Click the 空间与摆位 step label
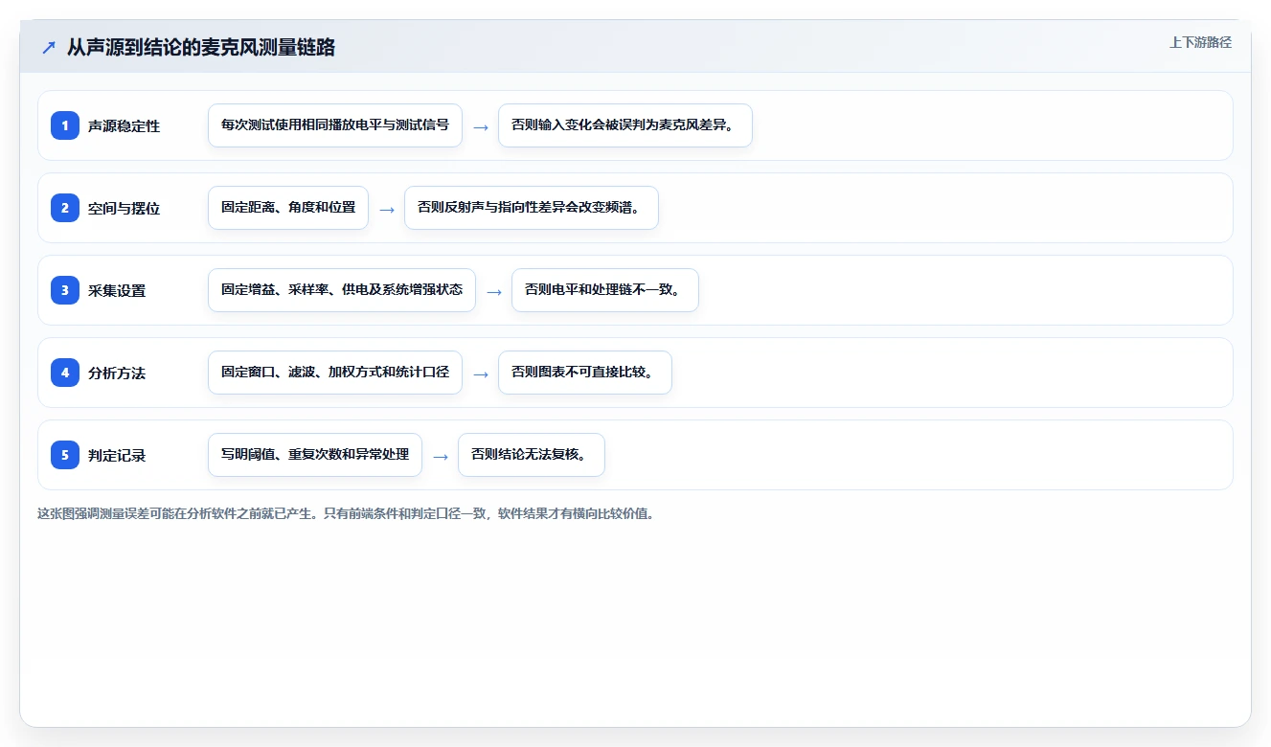 [x=124, y=208]
